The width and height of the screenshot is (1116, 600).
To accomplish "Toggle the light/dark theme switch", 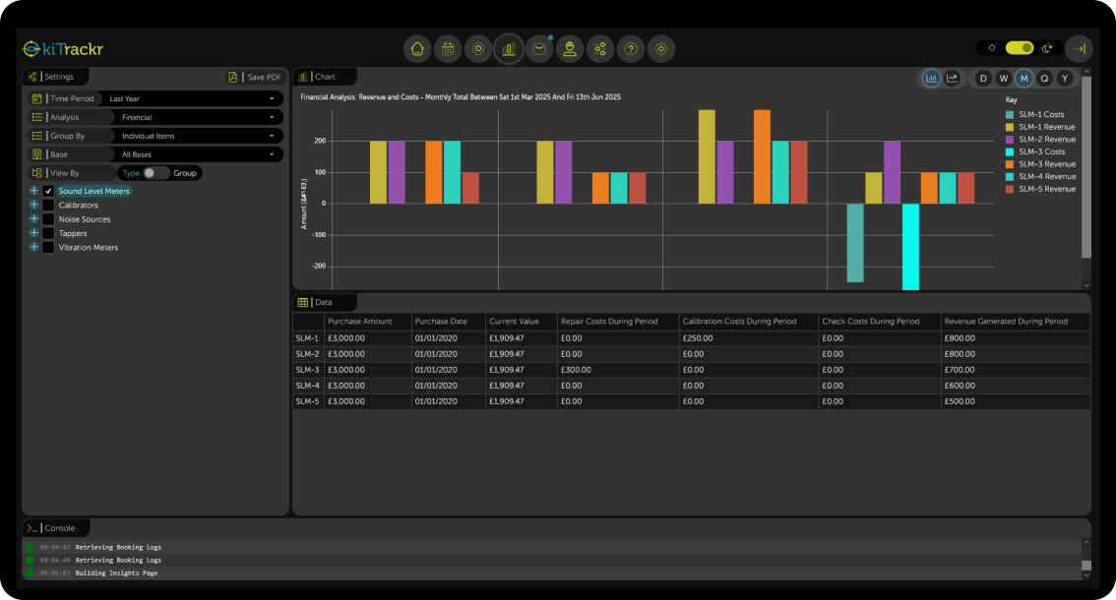I will [x=1020, y=48].
